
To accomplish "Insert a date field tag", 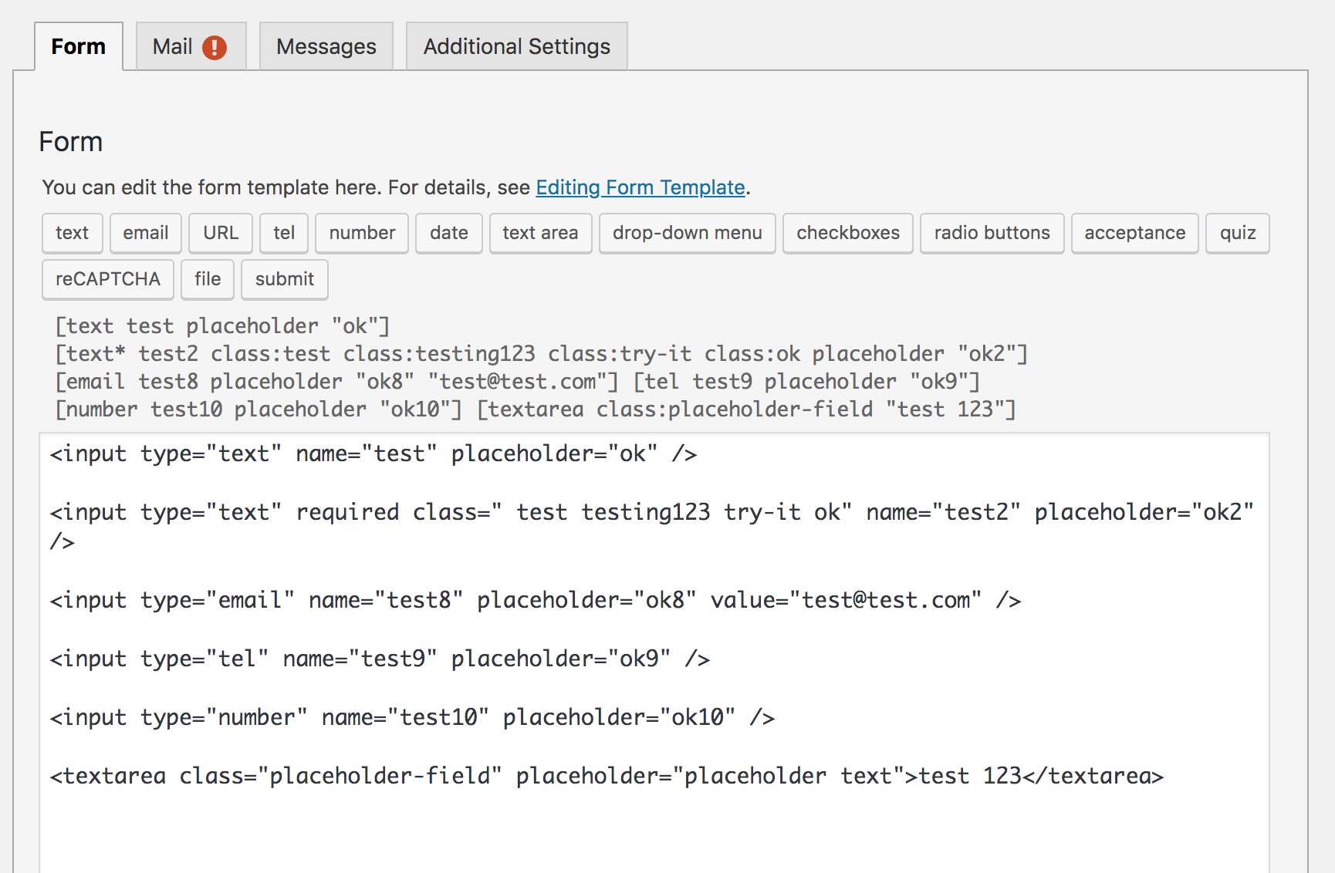I will (x=449, y=233).
